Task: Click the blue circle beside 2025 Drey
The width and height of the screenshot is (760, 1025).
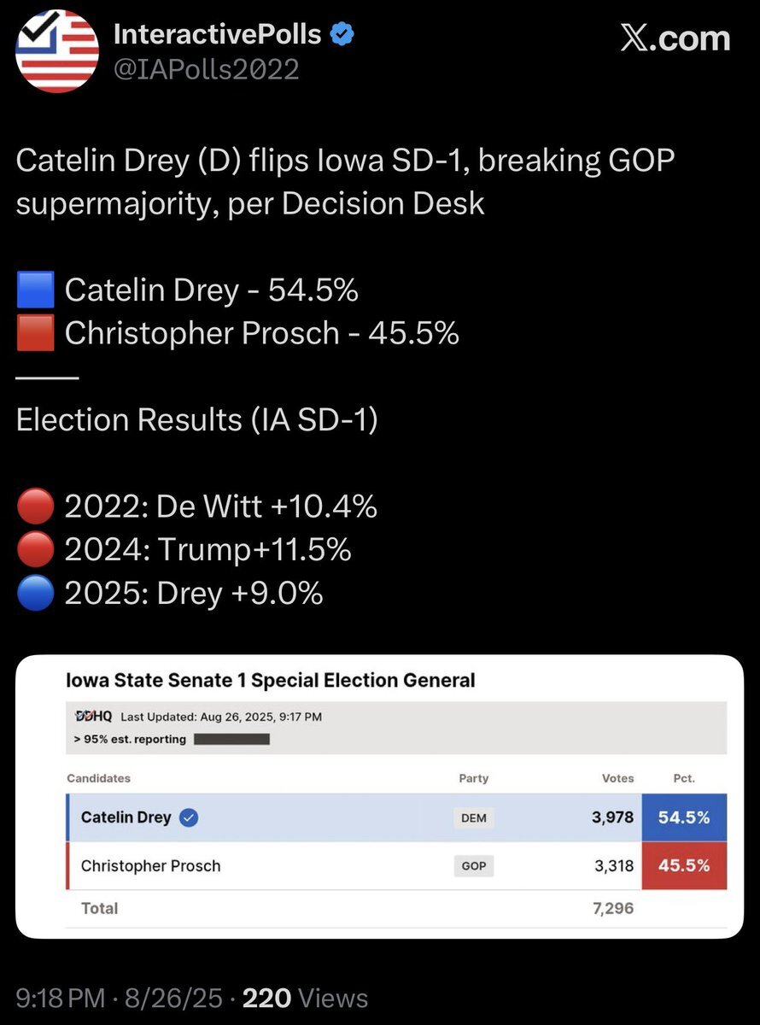Action: click(36, 593)
